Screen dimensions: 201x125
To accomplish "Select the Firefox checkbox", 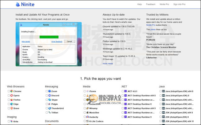I will [9, 100].
